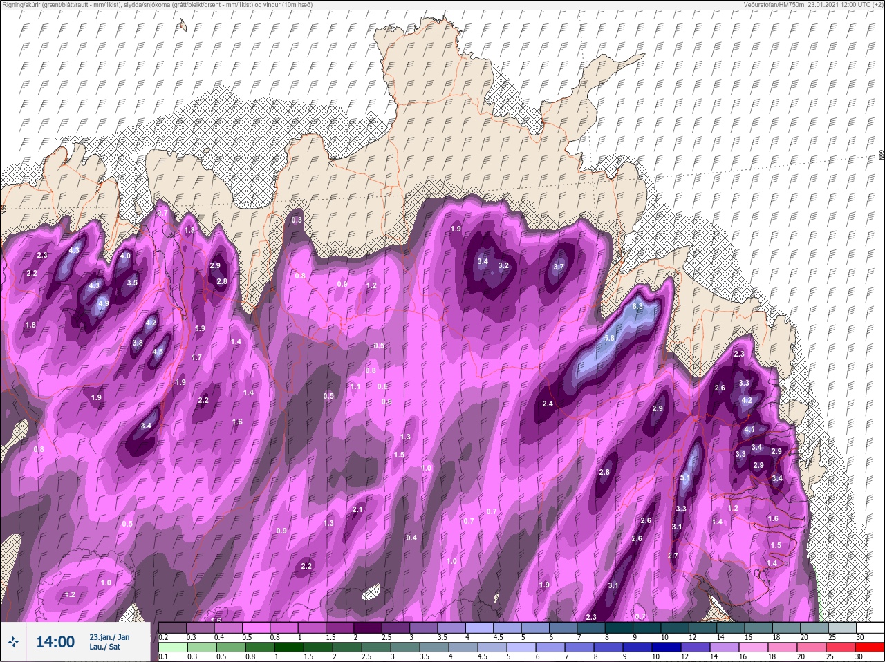Click the 1.7 precipitation value on the map
The height and width of the screenshot is (662, 885).
(x=196, y=358)
